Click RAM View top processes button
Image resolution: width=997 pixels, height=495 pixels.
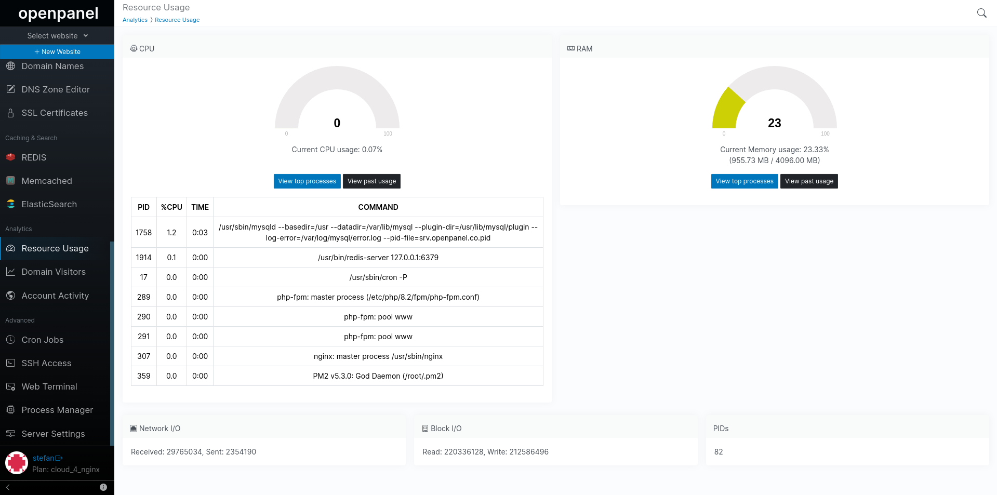pos(745,181)
